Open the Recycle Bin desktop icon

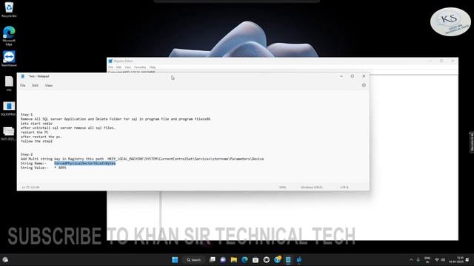tap(9, 10)
